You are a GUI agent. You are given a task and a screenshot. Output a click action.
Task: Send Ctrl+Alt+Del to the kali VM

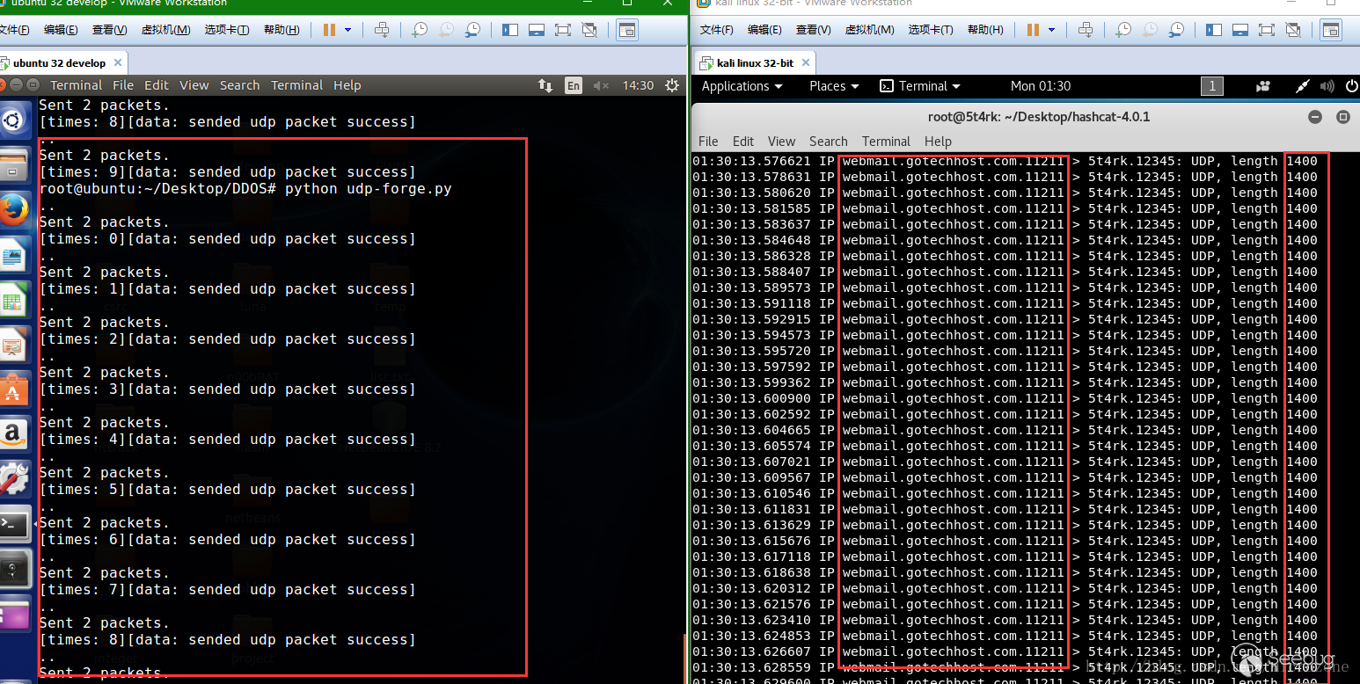pos(1086,30)
